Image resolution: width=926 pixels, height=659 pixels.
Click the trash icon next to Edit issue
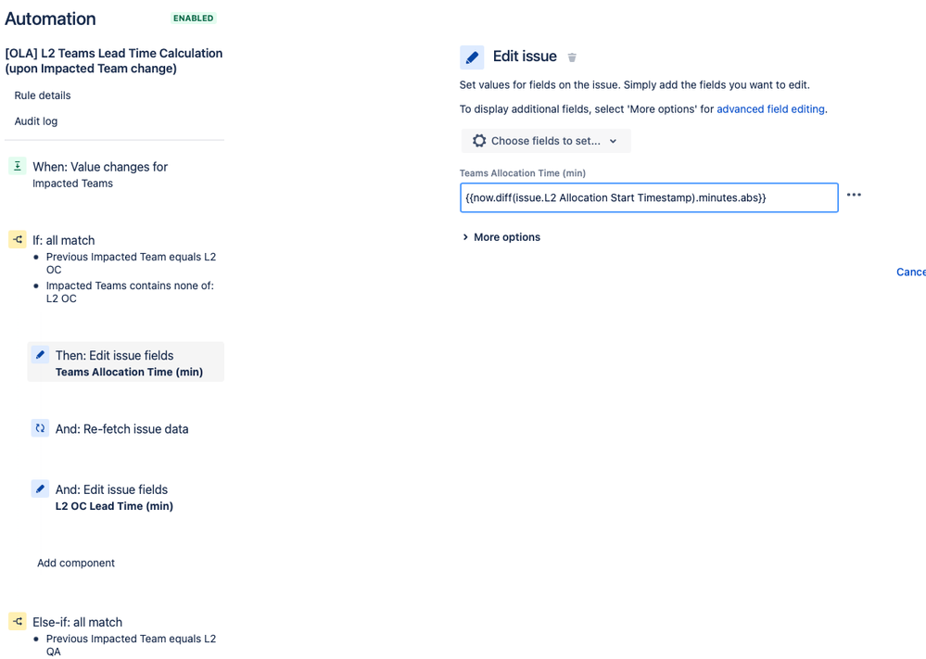[572, 57]
